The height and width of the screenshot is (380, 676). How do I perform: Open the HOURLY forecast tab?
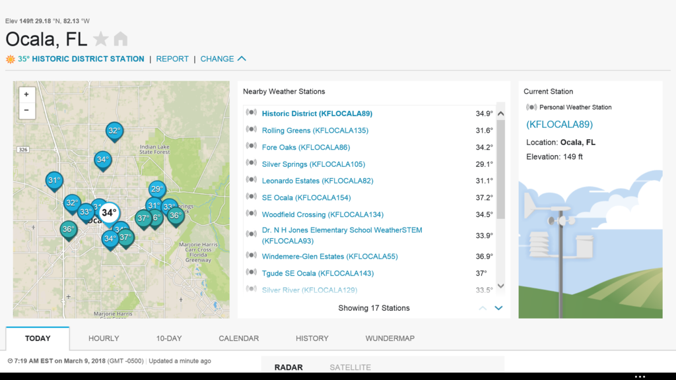coord(104,338)
